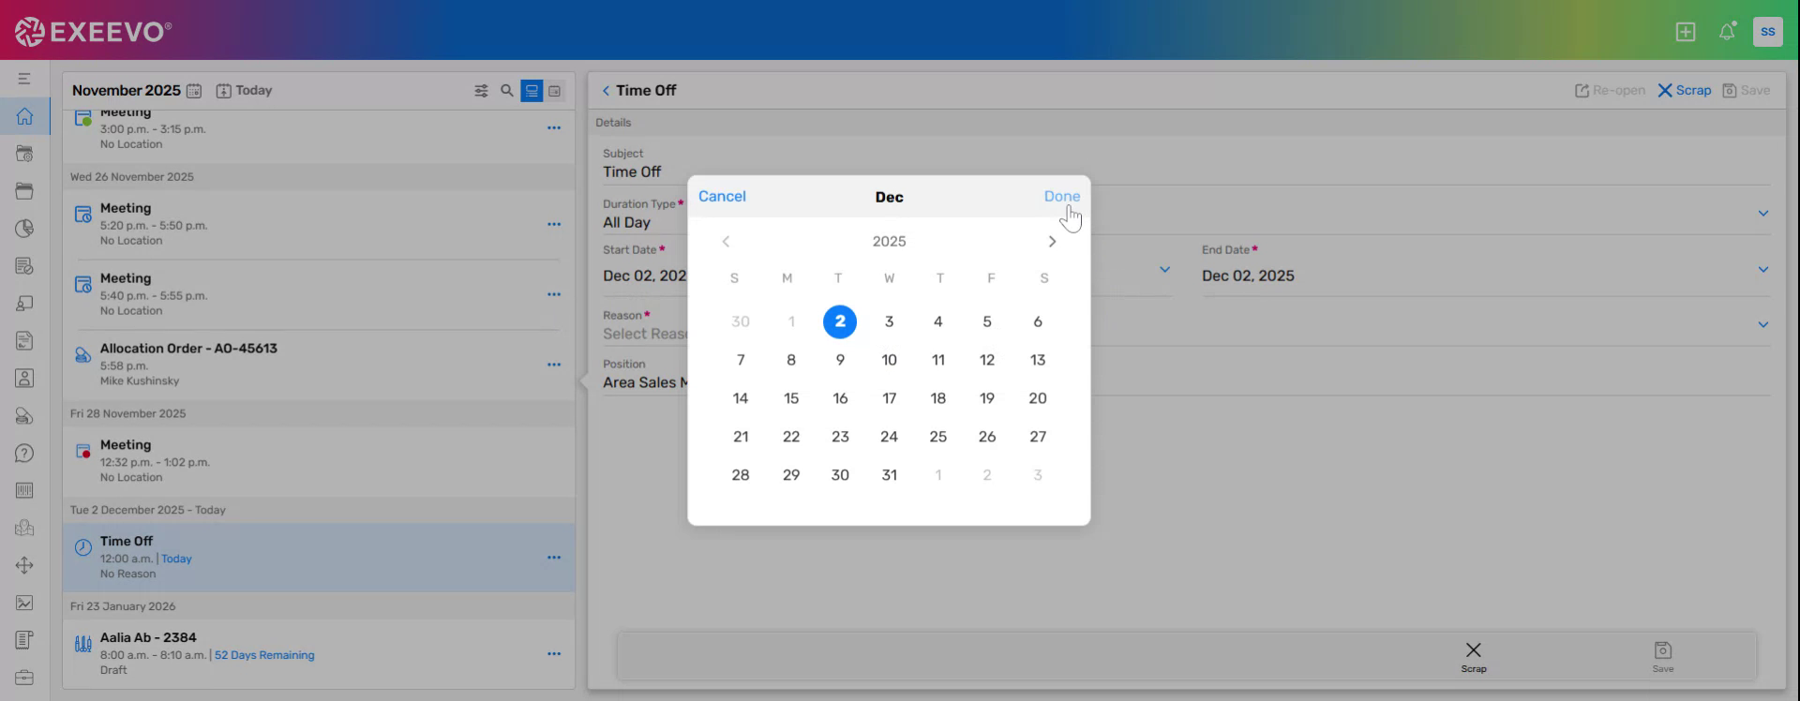Screen dimensions: 1800x701
Task: Select December 2 in calendar
Action: (840, 321)
